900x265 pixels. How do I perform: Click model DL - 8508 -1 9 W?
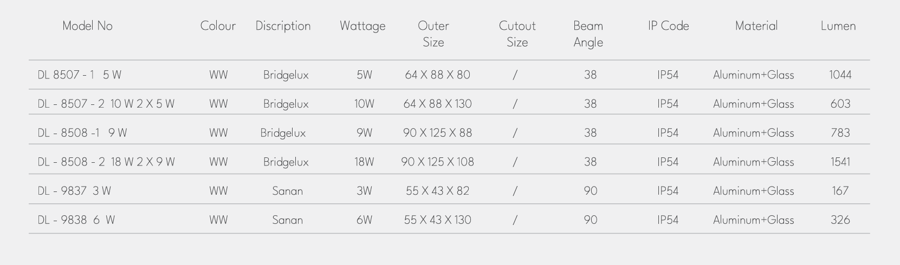[x=82, y=133]
